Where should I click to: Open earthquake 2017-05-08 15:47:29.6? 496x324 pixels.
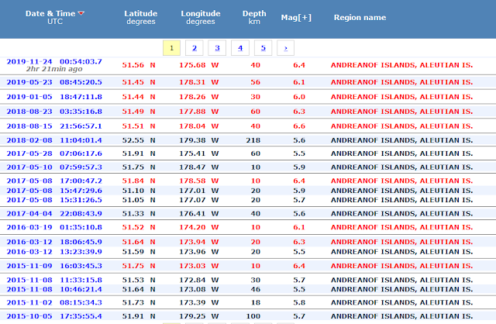(54, 191)
